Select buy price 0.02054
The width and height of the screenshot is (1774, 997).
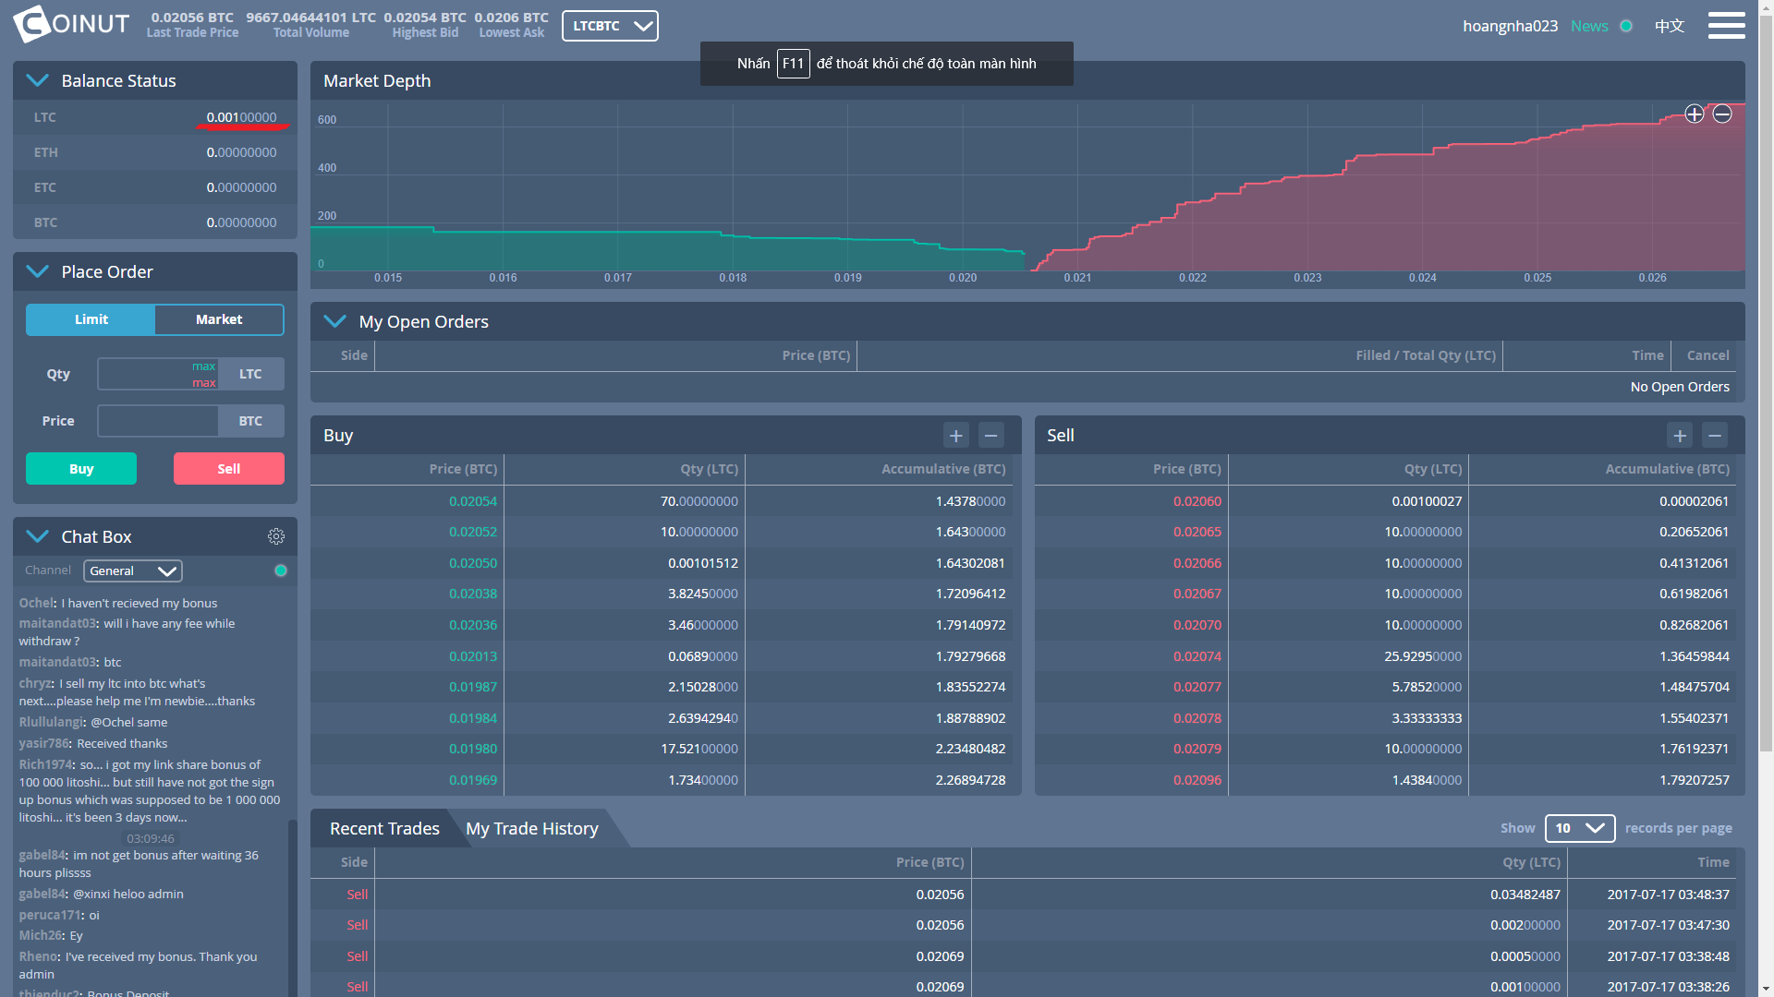tap(473, 501)
